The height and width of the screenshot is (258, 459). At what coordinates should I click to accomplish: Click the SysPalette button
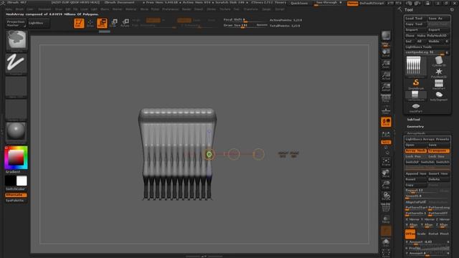pos(16,201)
